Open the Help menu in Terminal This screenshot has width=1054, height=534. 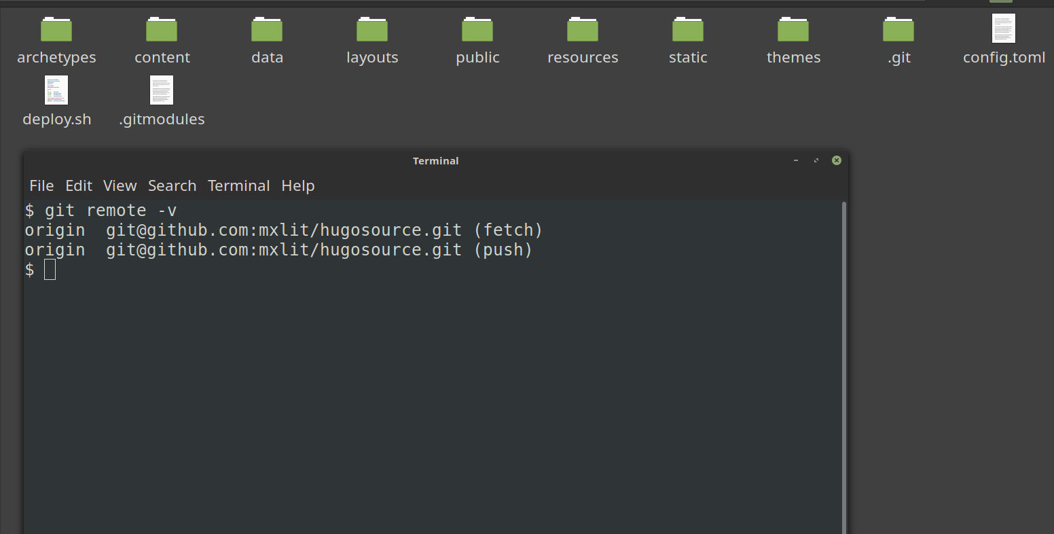[x=297, y=185]
